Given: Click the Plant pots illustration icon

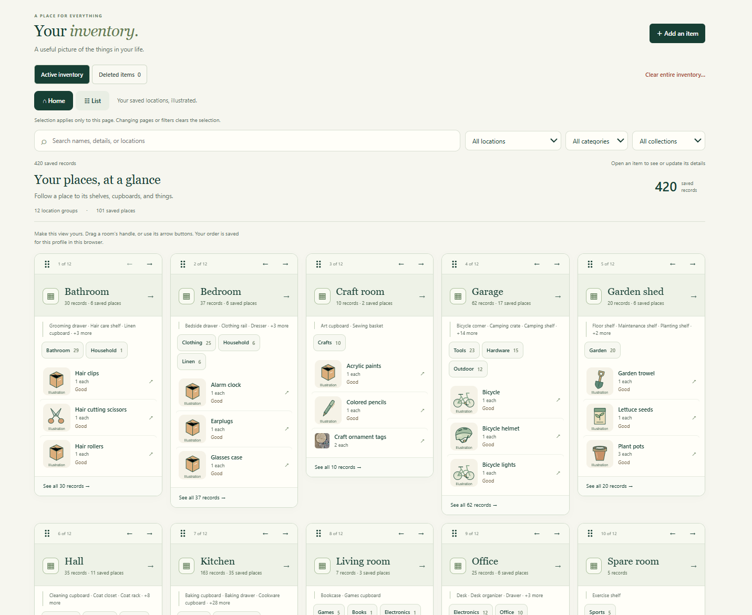Looking at the screenshot, I should click(x=600, y=454).
